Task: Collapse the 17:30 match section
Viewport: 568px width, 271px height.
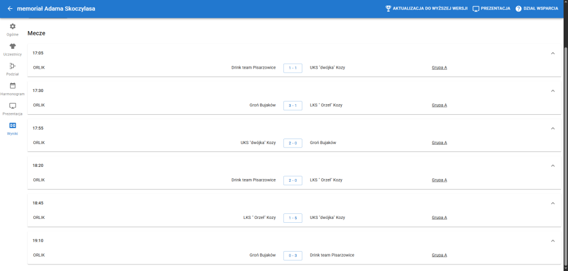Action: (552, 91)
